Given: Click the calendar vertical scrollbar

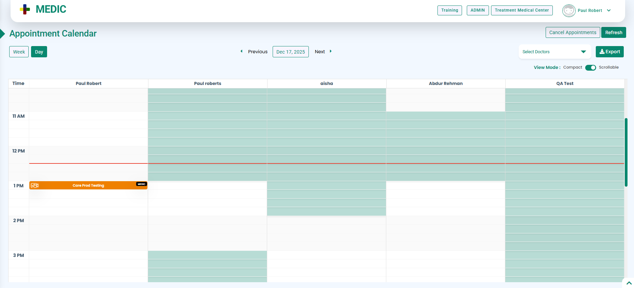Looking at the screenshot, I should (x=626, y=152).
